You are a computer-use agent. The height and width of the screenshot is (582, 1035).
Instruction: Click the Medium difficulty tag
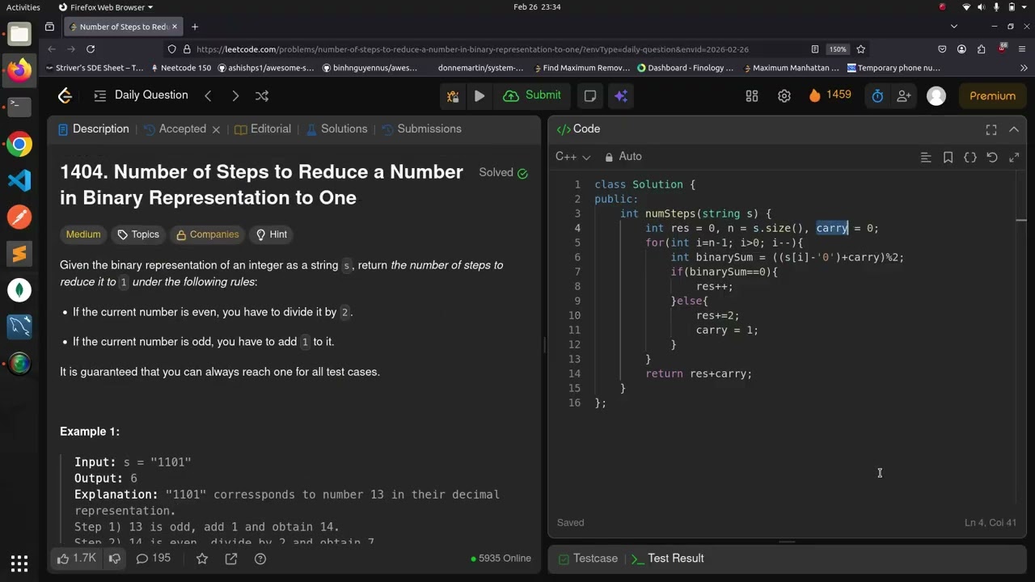click(x=83, y=234)
